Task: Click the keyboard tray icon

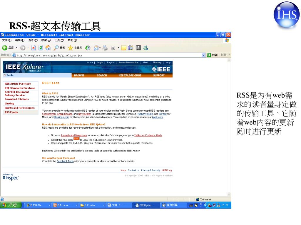Action: point(191,205)
